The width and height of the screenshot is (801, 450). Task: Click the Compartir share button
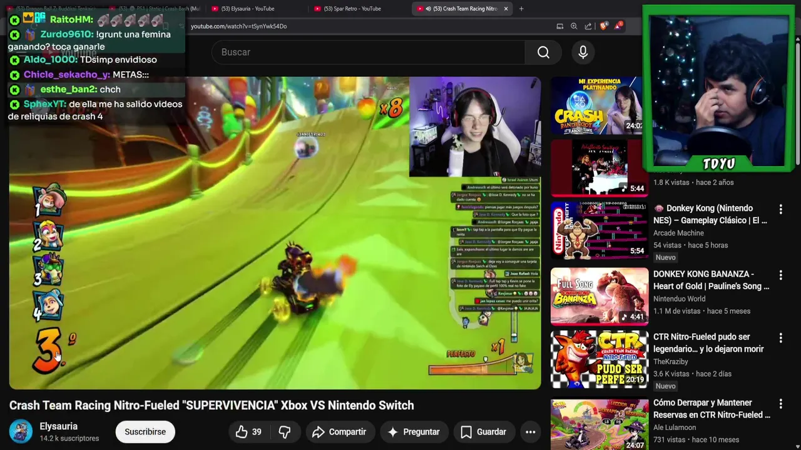click(x=339, y=432)
